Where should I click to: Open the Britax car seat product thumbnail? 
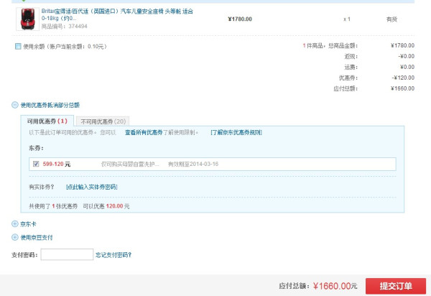click(x=27, y=19)
